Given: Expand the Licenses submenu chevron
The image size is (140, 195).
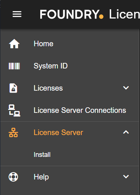Looking at the screenshot, I should tap(126, 88).
